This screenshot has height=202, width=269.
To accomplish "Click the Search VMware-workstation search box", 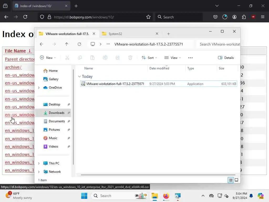I will [219, 44].
